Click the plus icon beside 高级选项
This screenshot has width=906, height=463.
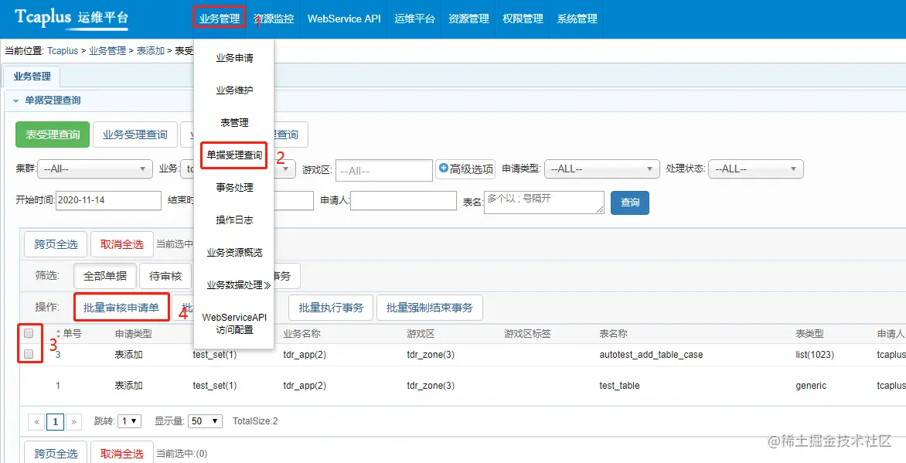443,169
